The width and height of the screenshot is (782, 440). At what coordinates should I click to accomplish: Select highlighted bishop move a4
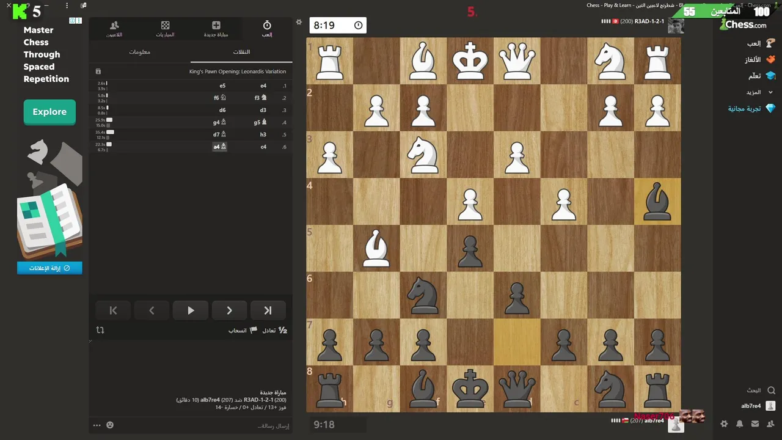[x=219, y=147]
